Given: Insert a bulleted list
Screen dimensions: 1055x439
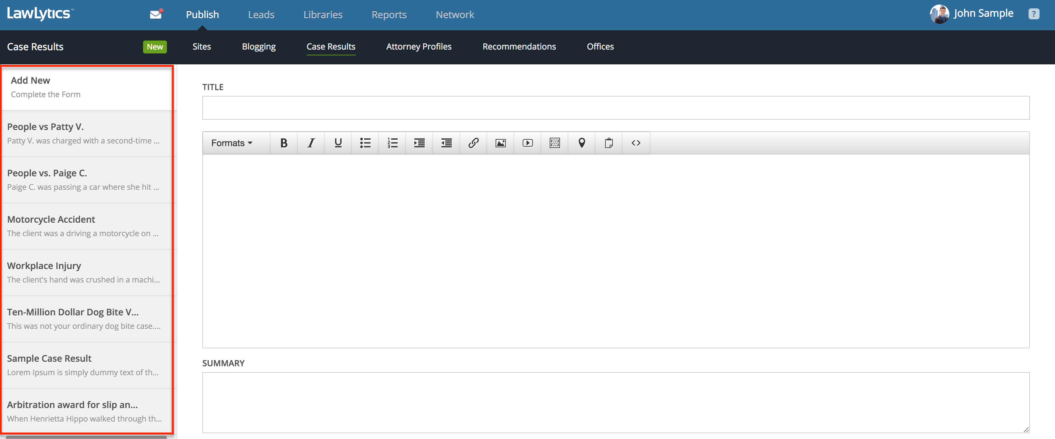Looking at the screenshot, I should click(x=365, y=143).
